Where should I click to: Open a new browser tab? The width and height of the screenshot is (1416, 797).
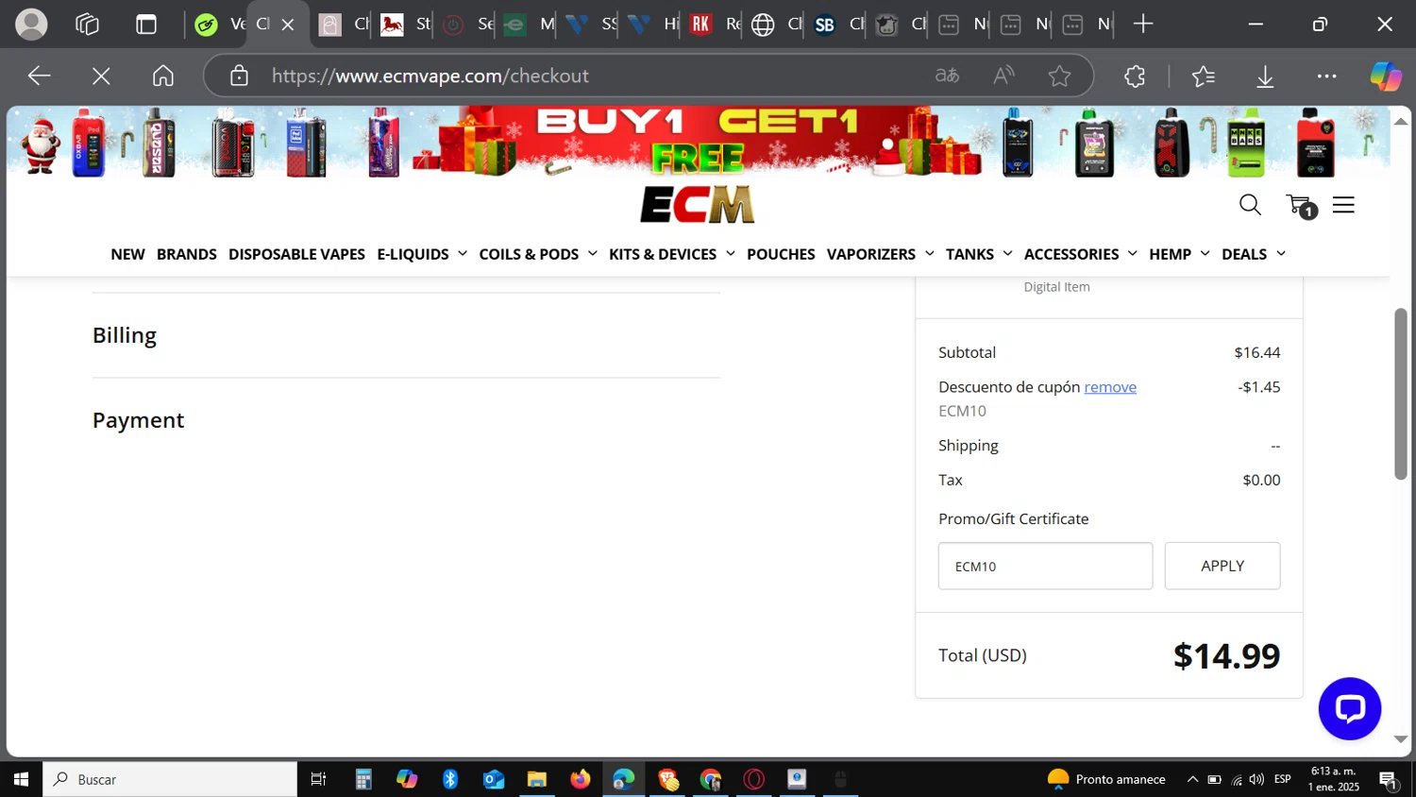click(x=1142, y=24)
